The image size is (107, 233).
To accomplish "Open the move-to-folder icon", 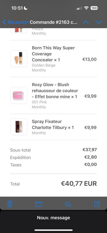I will (x=39, y=204).
